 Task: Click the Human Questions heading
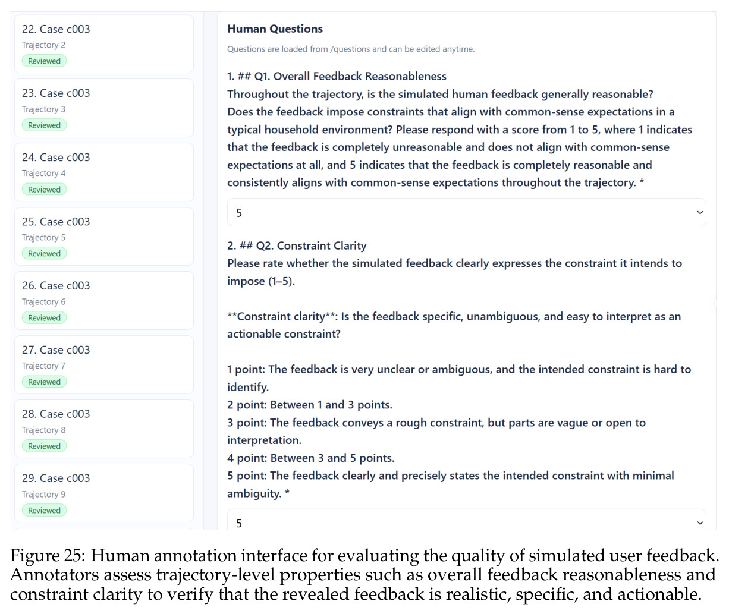coord(275,29)
